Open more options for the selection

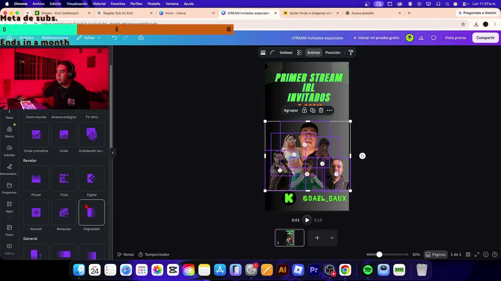(x=330, y=110)
